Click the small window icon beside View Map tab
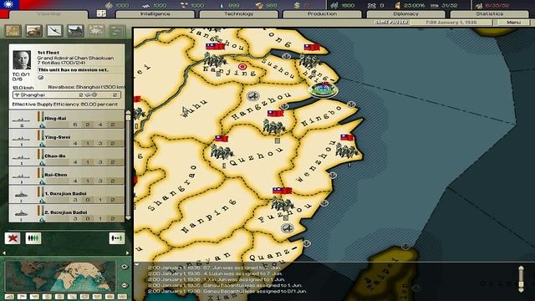This screenshot has height=301, width=535. click(101, 13)
